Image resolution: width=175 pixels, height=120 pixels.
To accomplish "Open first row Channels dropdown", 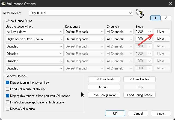I will click(120, 32).
